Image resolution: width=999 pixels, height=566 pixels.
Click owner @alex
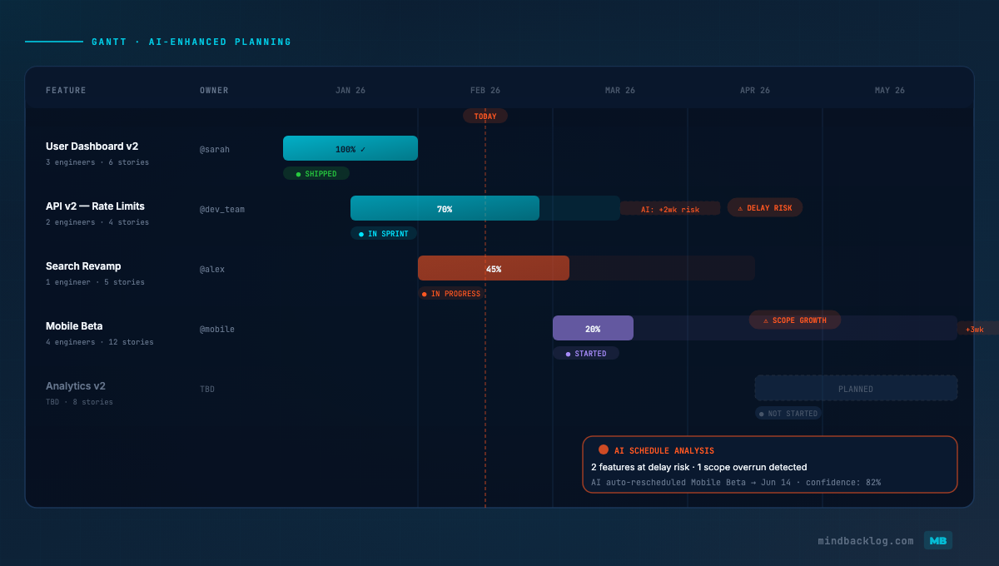click(212, 270)
